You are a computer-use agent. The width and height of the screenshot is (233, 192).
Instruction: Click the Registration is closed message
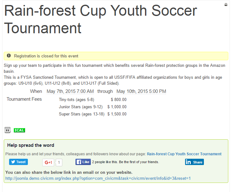coord(46,56)
